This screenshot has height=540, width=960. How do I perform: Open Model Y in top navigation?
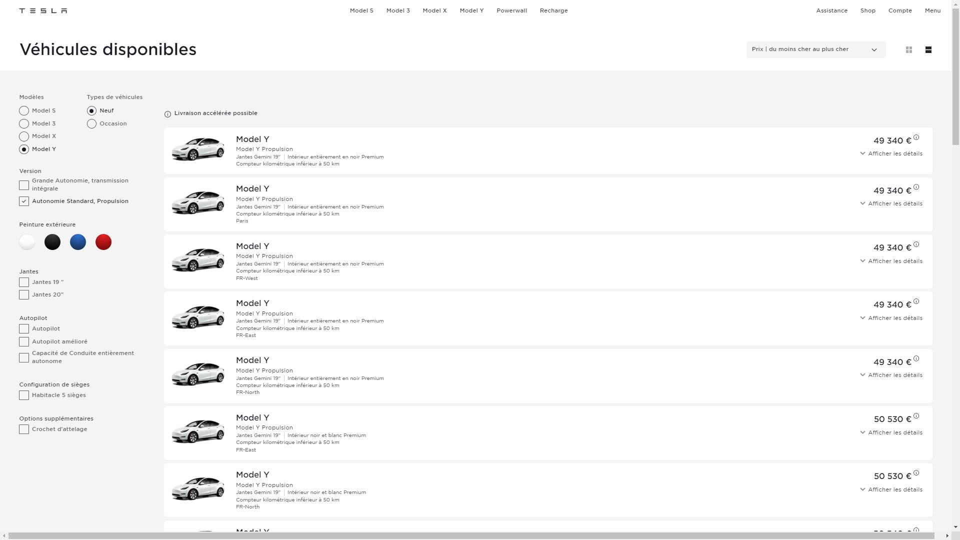coord(471,10)
